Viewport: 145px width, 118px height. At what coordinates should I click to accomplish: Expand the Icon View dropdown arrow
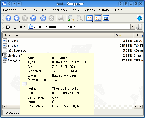[x=92, y=21]
